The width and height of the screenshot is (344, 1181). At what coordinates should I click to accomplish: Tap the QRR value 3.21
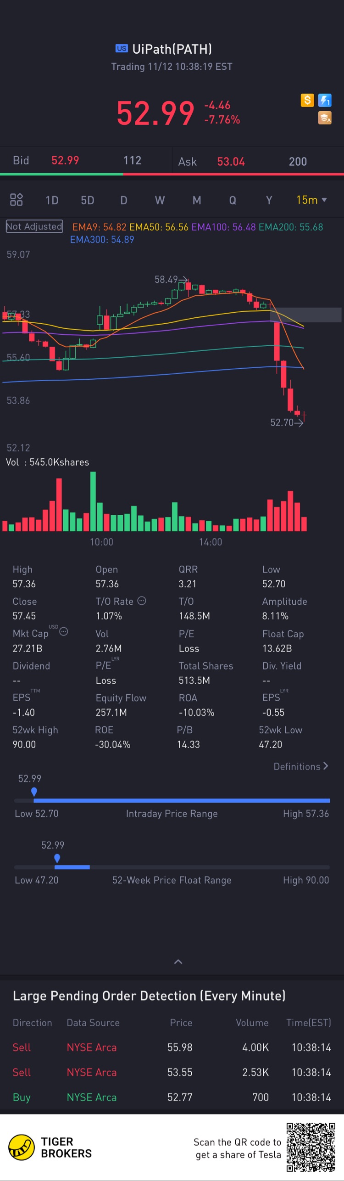pos(188,584)
